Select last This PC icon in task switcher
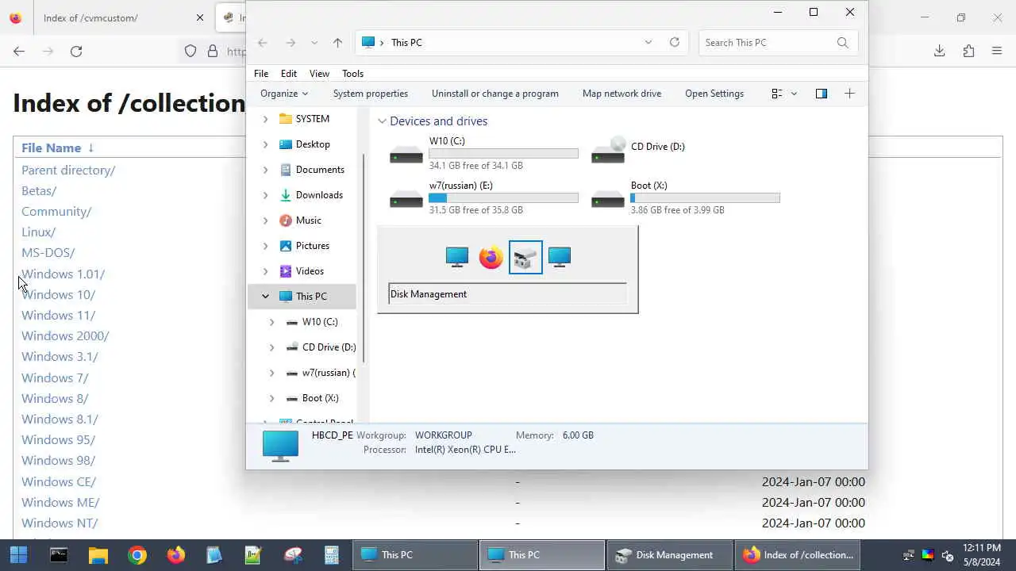1016x571 pixels. pos(560,257)
